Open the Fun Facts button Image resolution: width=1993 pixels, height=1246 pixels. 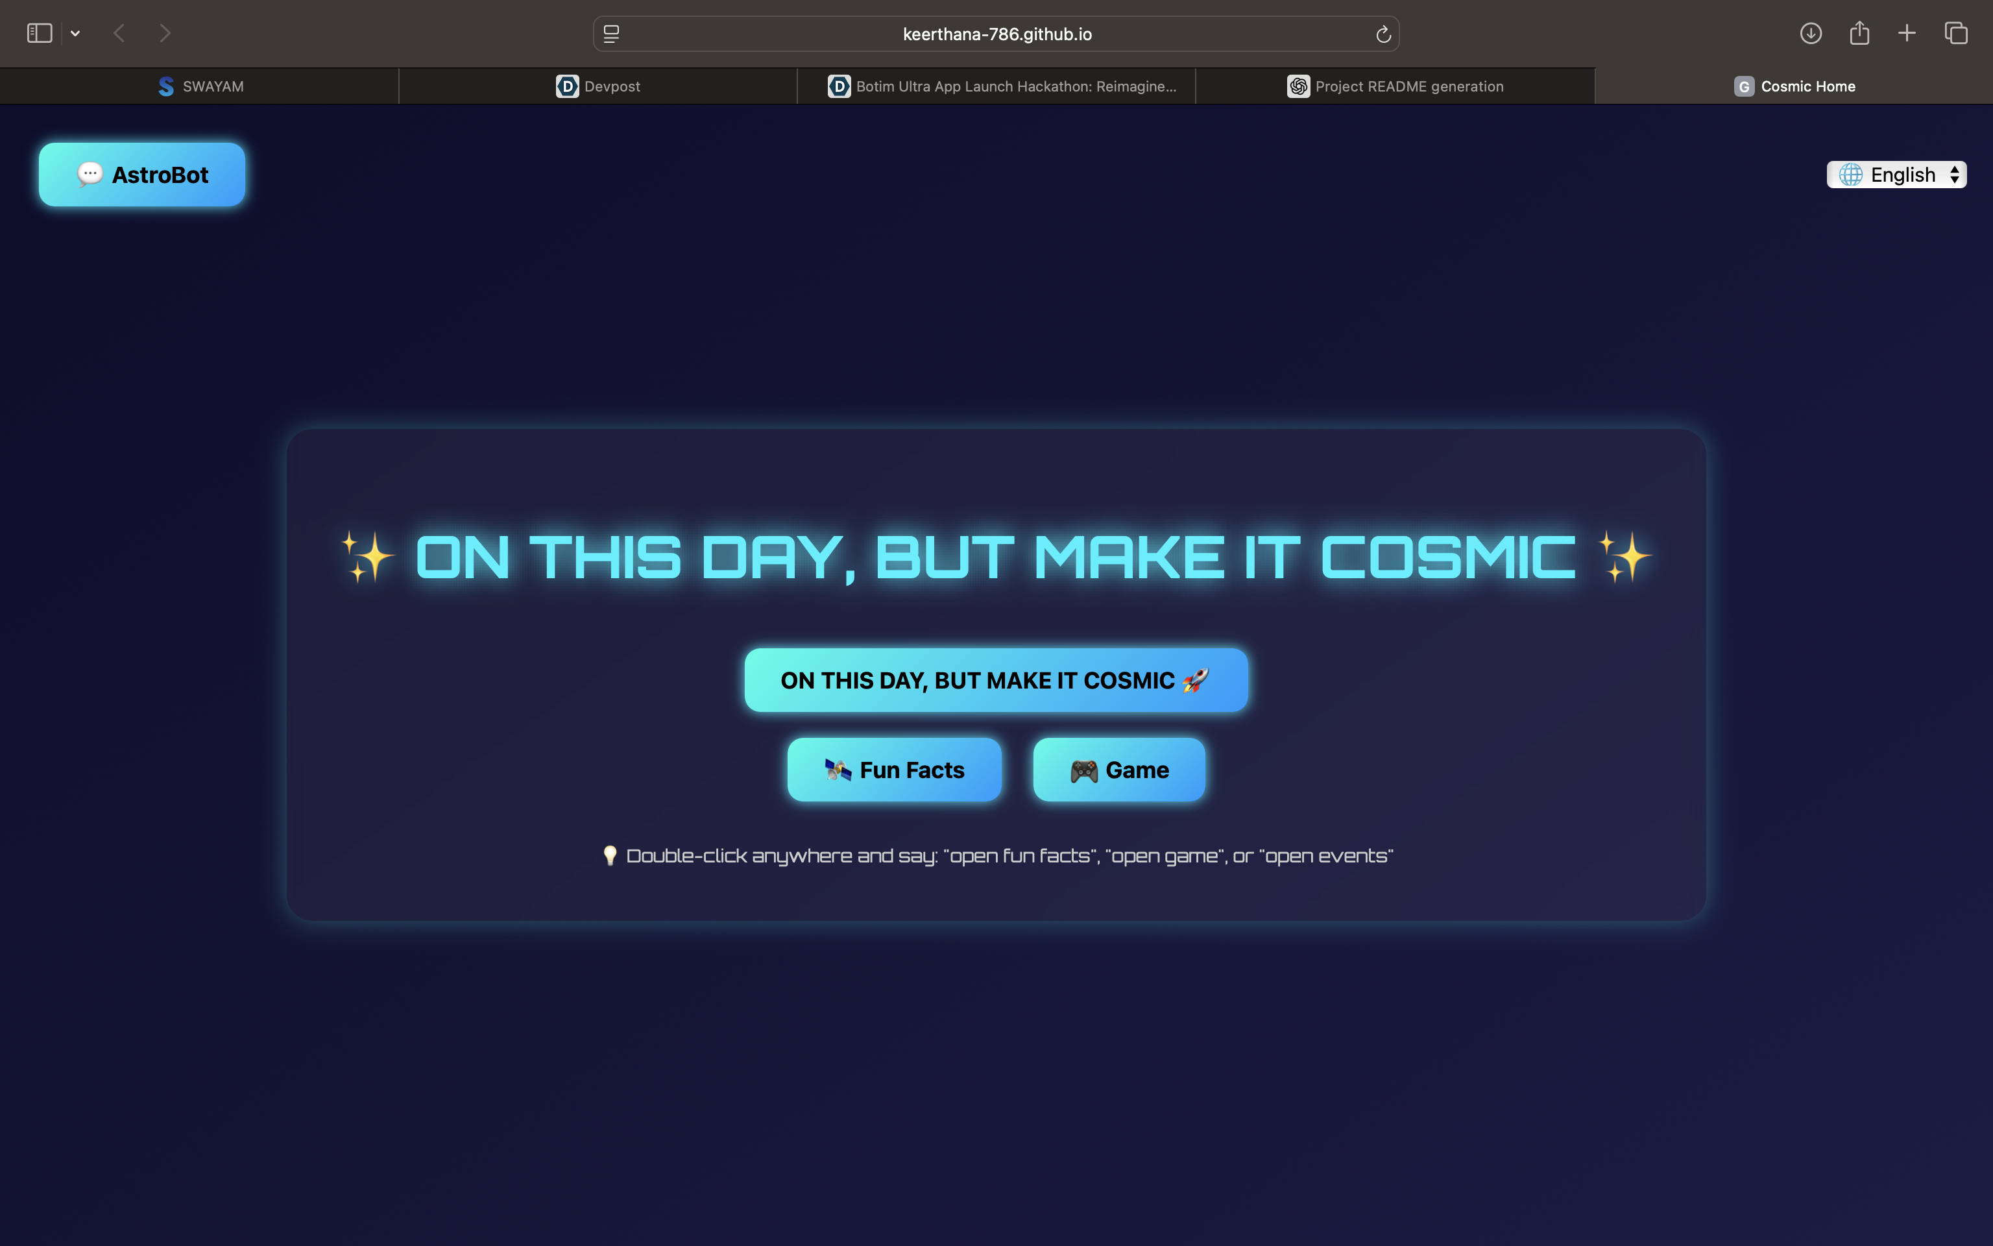(x=893, y=770)
